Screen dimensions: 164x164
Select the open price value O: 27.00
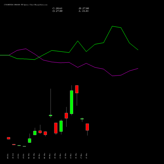coord(57,11)
